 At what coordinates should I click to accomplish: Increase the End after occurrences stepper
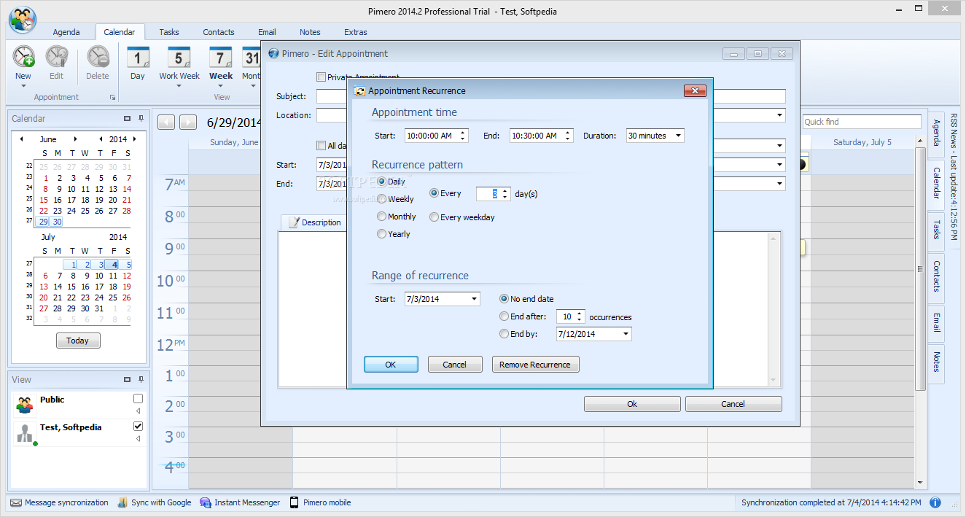tap(580, 314)
